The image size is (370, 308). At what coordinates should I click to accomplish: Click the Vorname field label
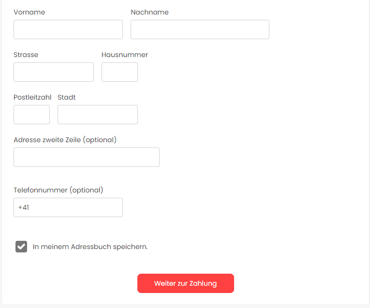pyautogui.click(x=29, y=12)
